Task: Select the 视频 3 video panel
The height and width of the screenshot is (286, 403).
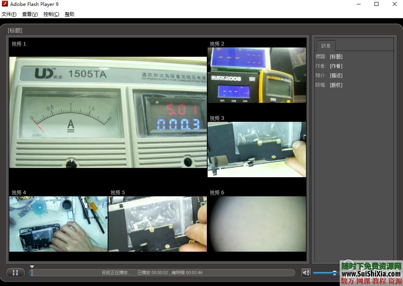Action: [x=257, y=149]
